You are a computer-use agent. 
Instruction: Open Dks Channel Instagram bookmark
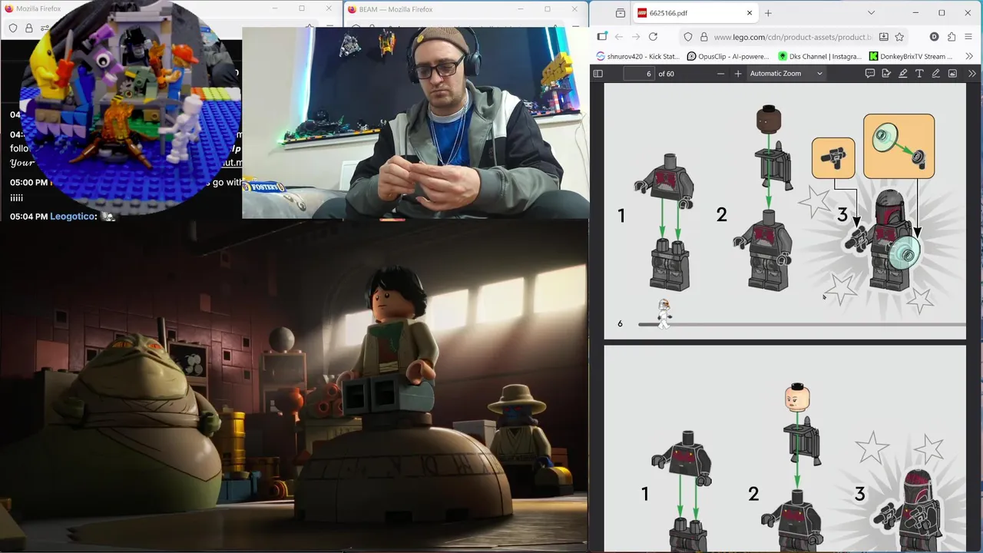[x=820, y=56]
